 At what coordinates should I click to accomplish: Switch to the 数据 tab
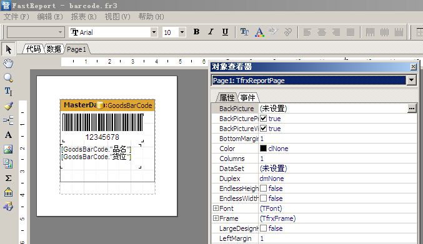[54, 49]
